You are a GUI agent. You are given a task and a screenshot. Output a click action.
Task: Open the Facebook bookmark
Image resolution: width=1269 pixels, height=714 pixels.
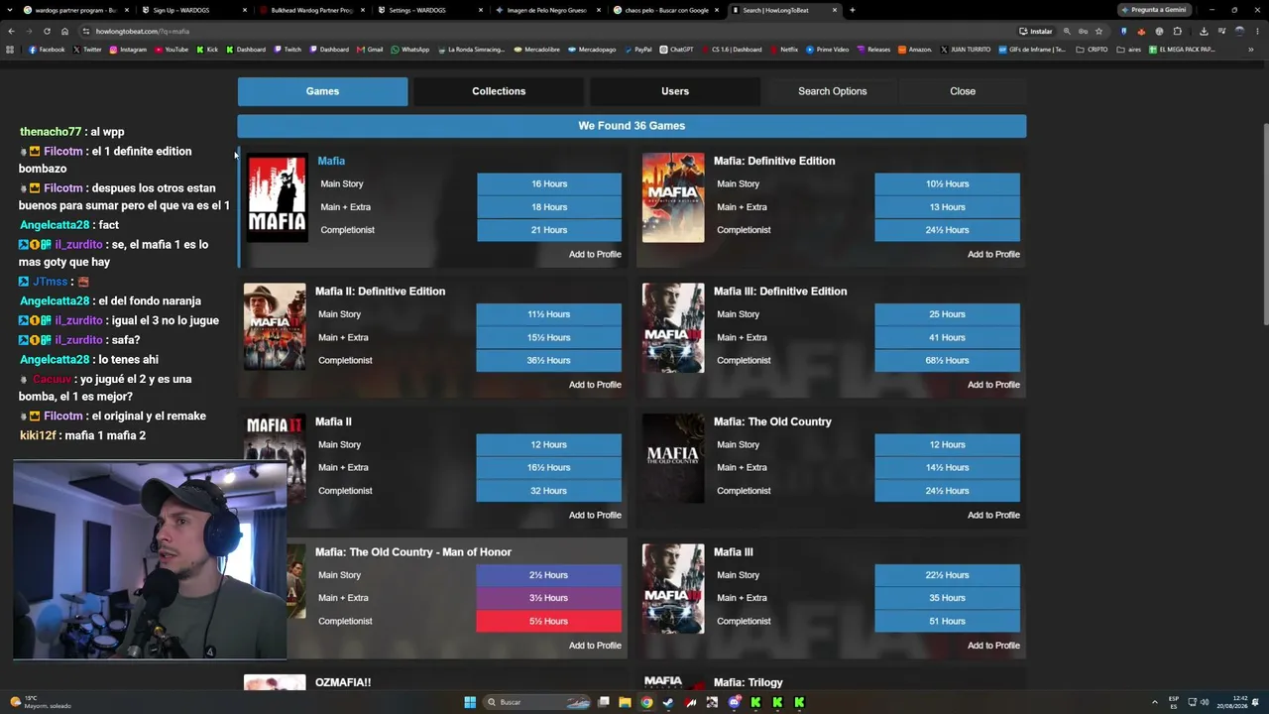click(47, 50)
